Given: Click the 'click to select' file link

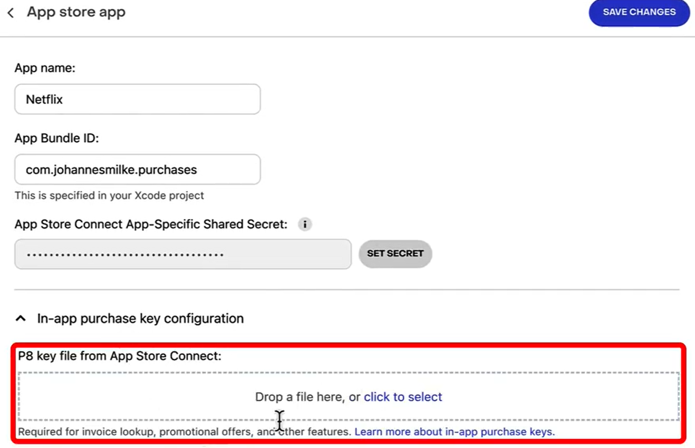Looking at the screenshot, I should point(403,397).
